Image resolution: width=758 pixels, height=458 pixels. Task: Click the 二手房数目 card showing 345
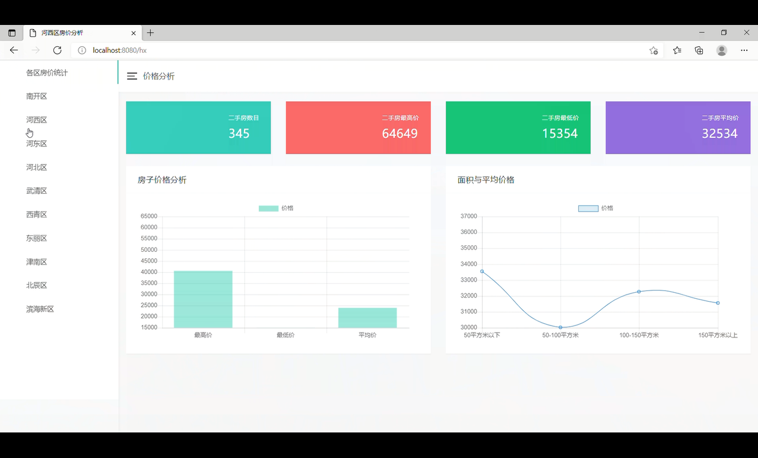(x=198, y=128)
